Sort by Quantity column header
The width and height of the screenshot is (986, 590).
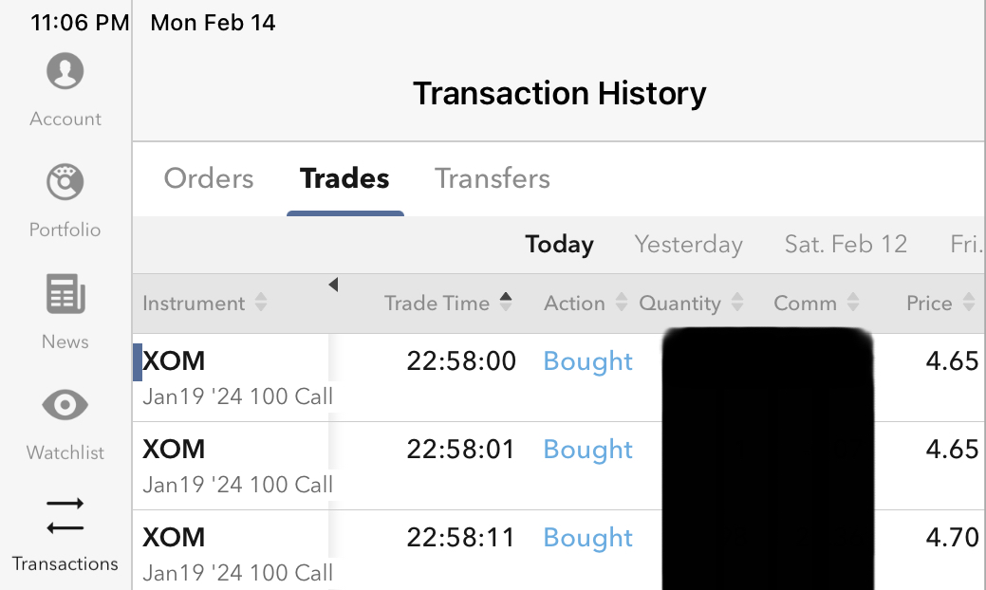tap(690, 304)
